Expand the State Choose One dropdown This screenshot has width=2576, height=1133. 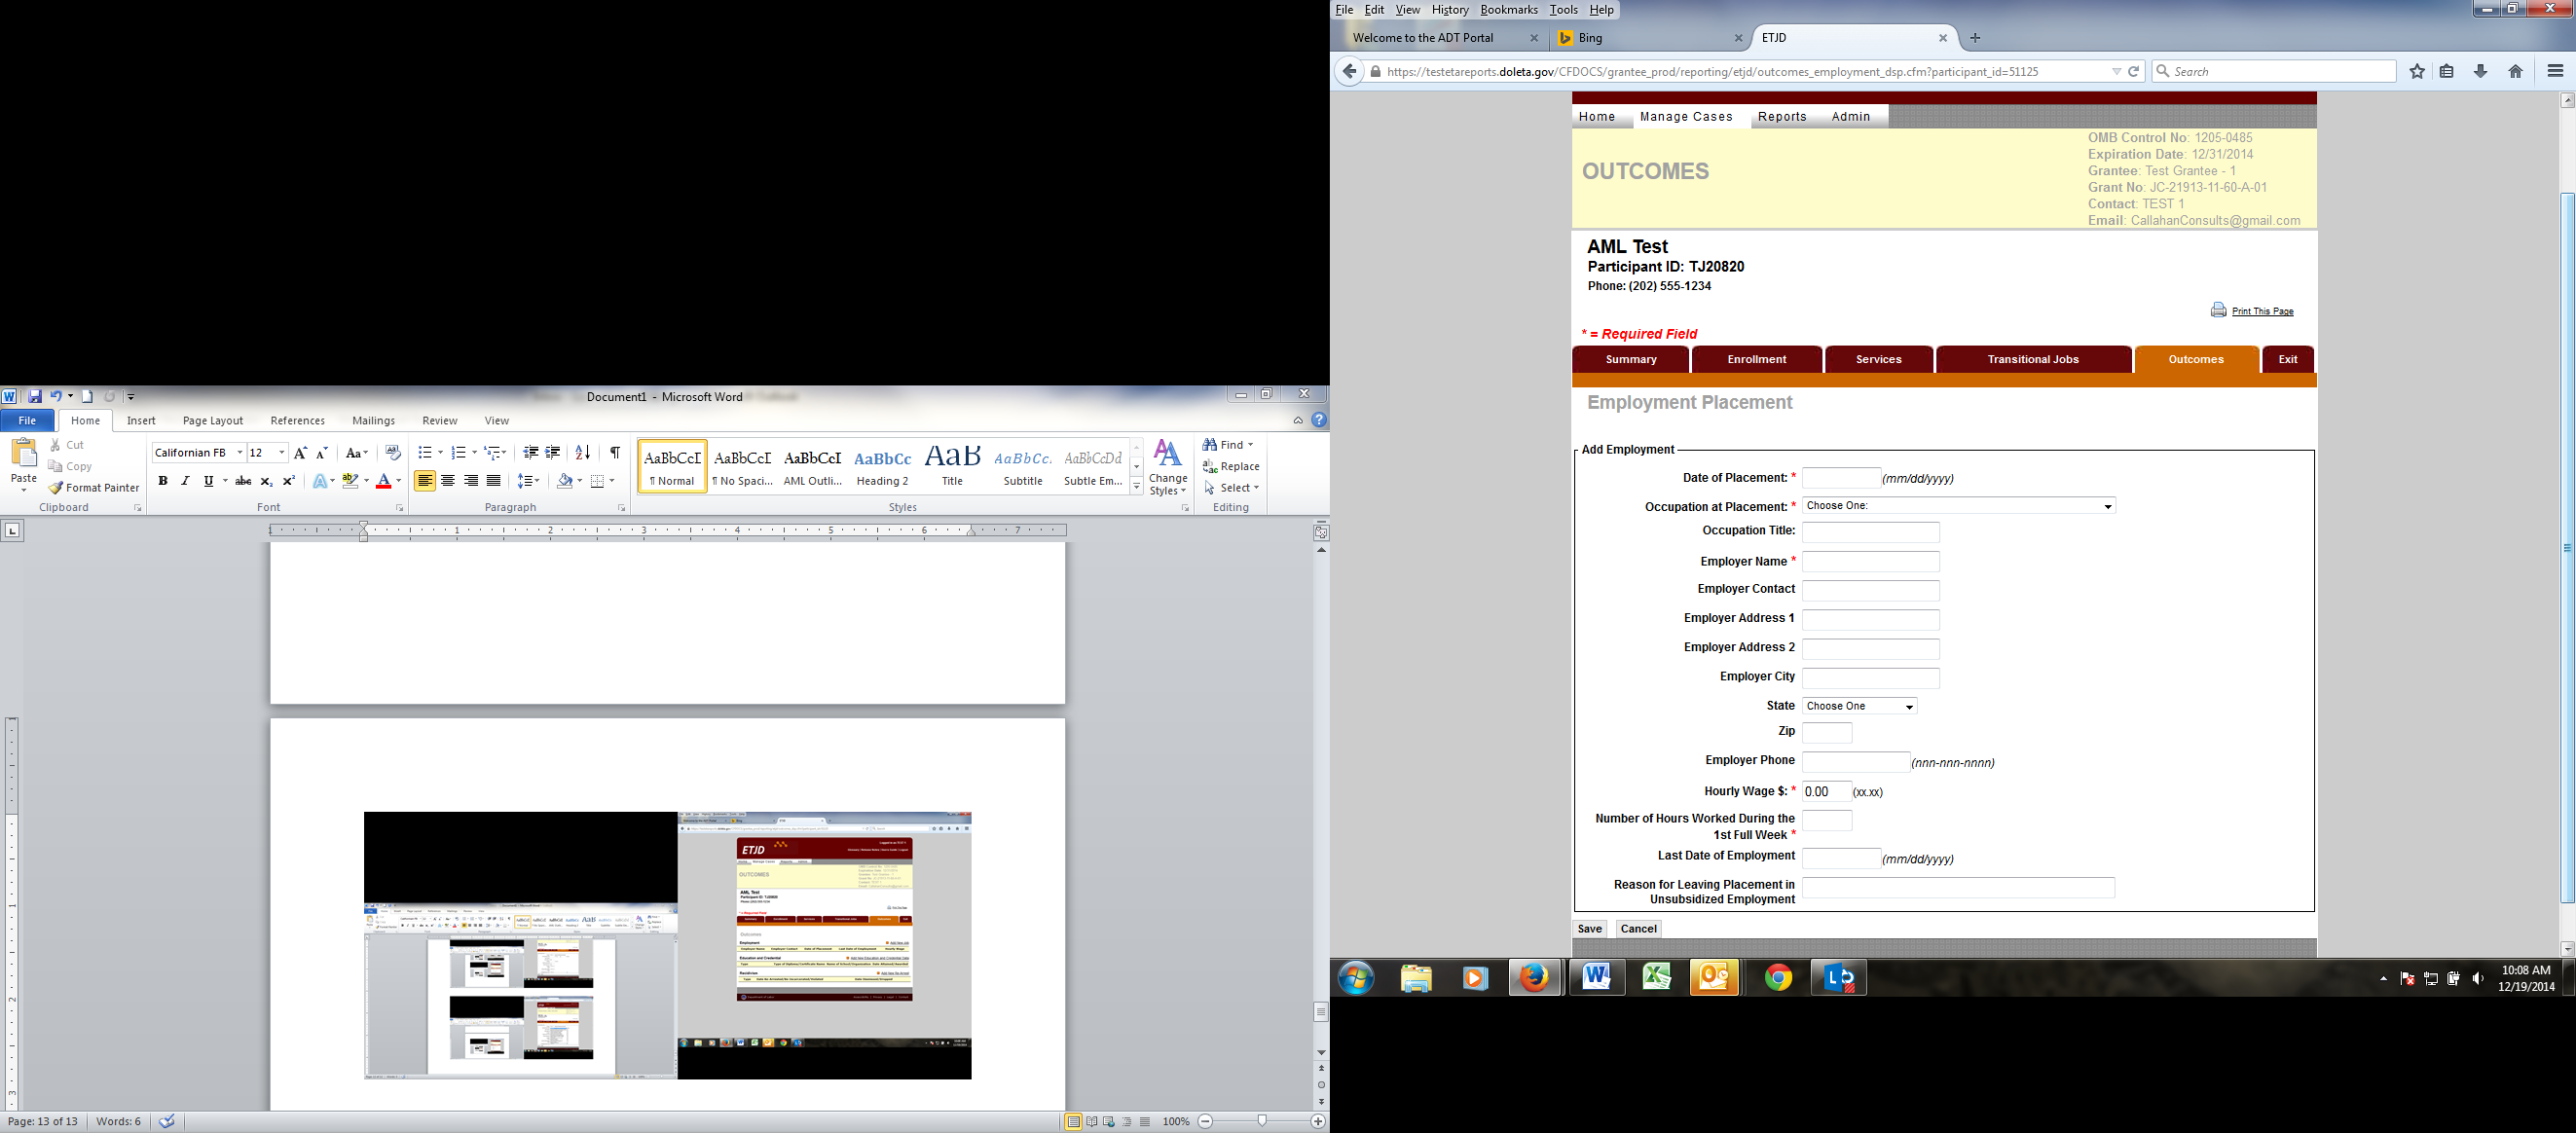(1859, 706)
